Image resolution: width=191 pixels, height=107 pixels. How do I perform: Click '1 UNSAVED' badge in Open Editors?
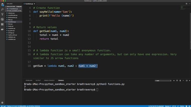[x=19, y=7]
